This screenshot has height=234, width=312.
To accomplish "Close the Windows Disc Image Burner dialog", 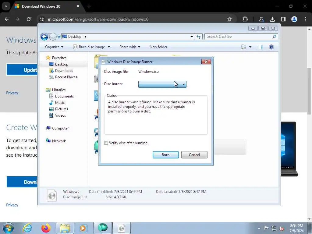I will tap(206, 62).
